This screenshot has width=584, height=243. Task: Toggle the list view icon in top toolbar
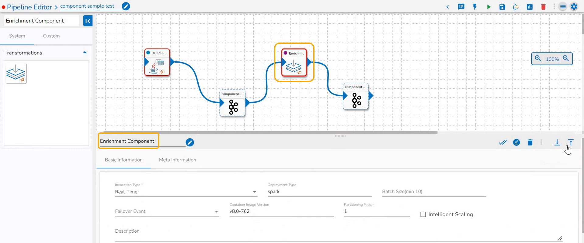tap(563, 7)
